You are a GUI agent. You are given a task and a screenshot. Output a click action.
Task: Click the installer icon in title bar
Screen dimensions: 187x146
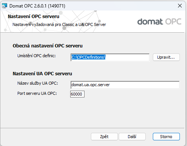coord(5,6)
